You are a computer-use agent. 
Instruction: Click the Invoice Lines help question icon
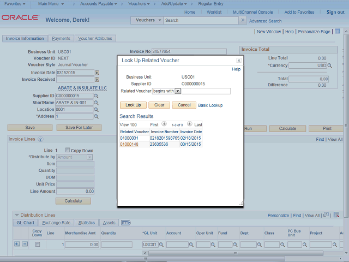[40, 139]
